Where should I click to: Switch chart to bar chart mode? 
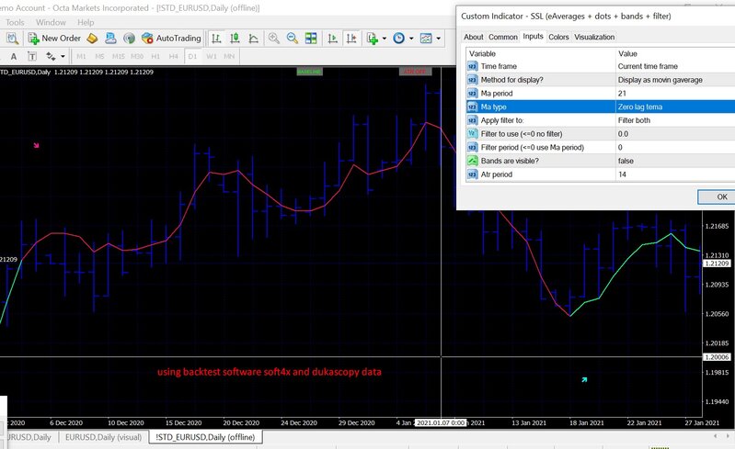(x=216, y=39)
